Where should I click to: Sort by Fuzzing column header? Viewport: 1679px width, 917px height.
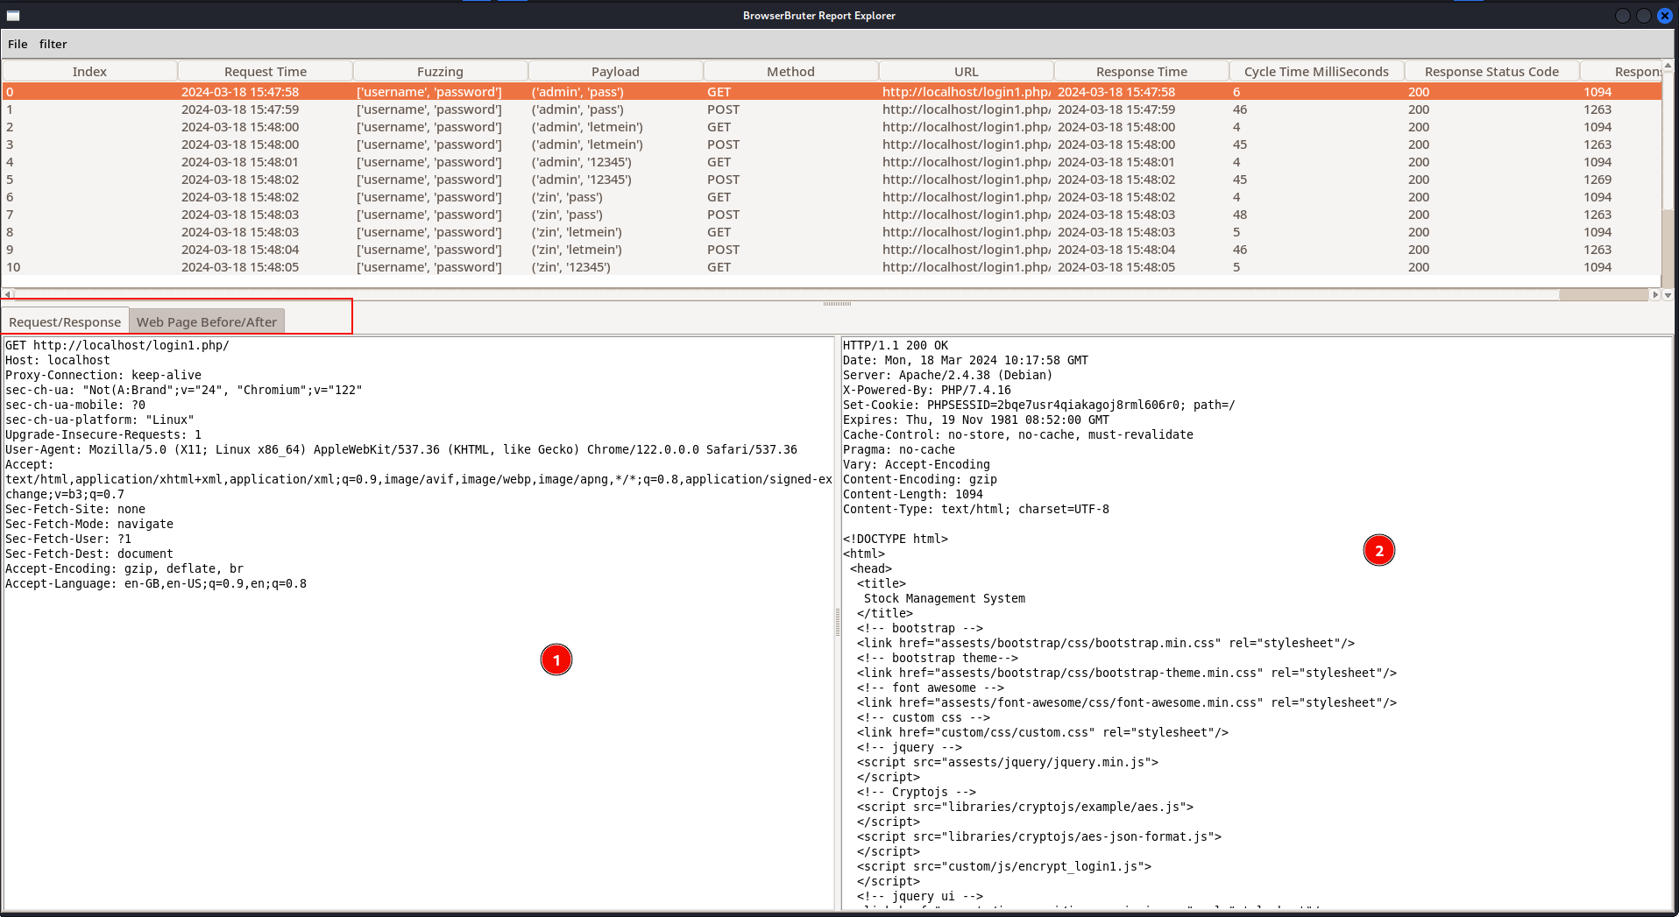(x=440, y=71)
